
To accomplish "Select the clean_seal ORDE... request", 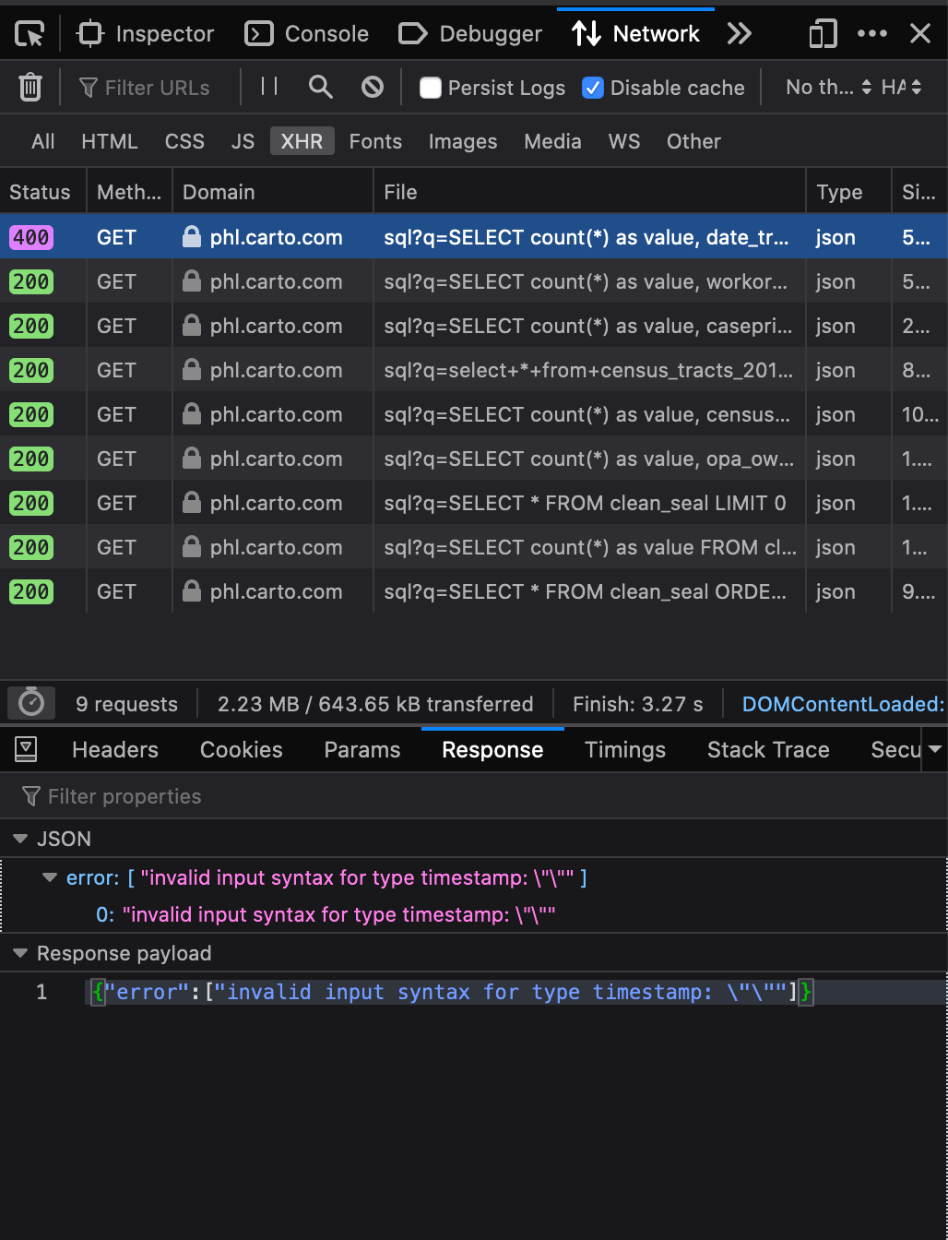I will (x=474, y=591).
